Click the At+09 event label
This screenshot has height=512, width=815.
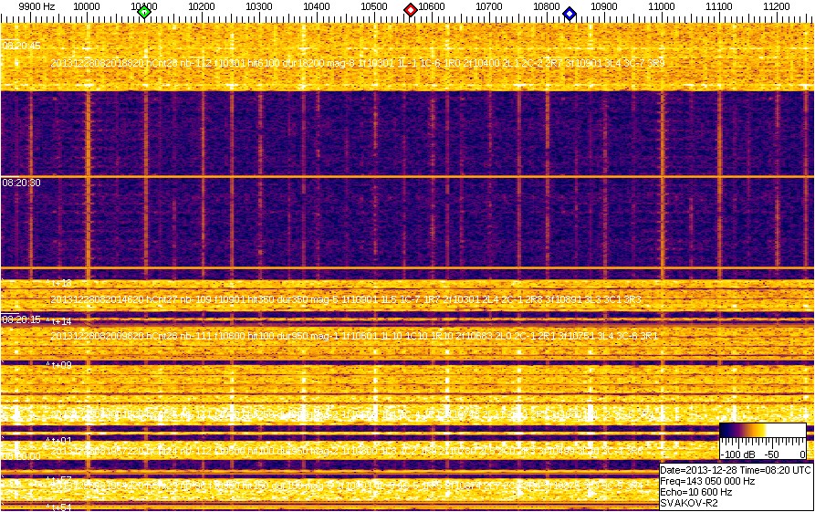point(59,365)
